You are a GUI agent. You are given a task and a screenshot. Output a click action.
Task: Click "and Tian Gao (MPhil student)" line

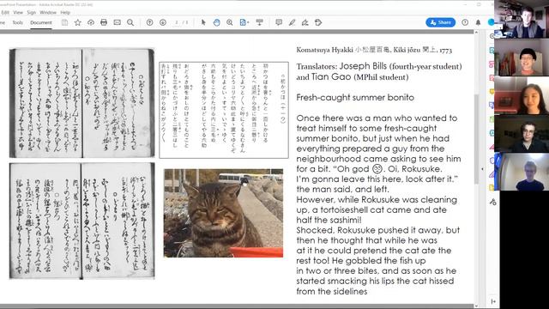pos(353,77)
